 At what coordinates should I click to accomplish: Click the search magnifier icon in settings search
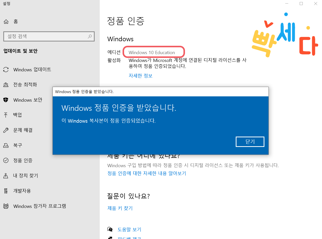(x=90, y=36)
